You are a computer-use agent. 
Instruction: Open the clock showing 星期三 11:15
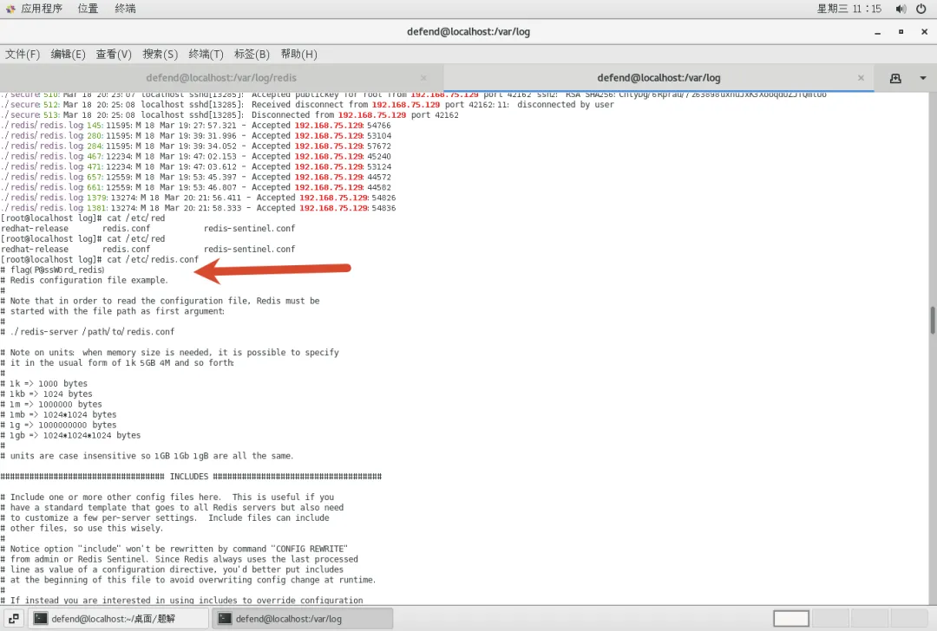click(x=849, y=9)
